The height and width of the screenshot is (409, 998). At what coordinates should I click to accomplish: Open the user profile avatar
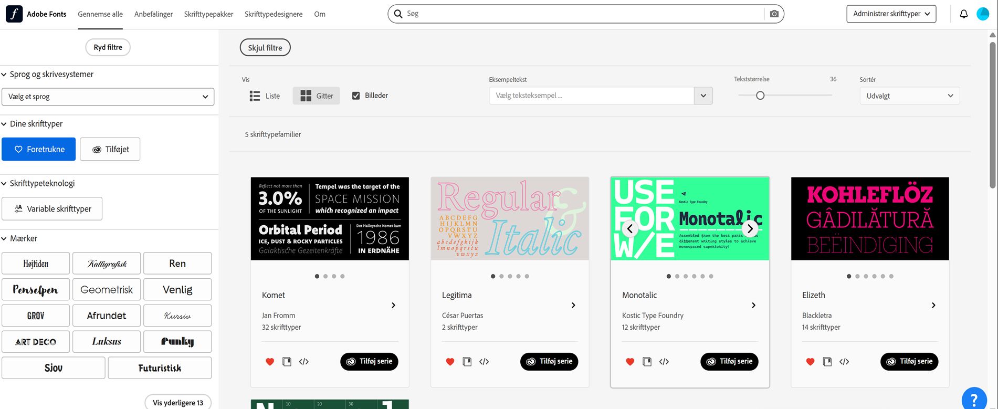[983, 14]
